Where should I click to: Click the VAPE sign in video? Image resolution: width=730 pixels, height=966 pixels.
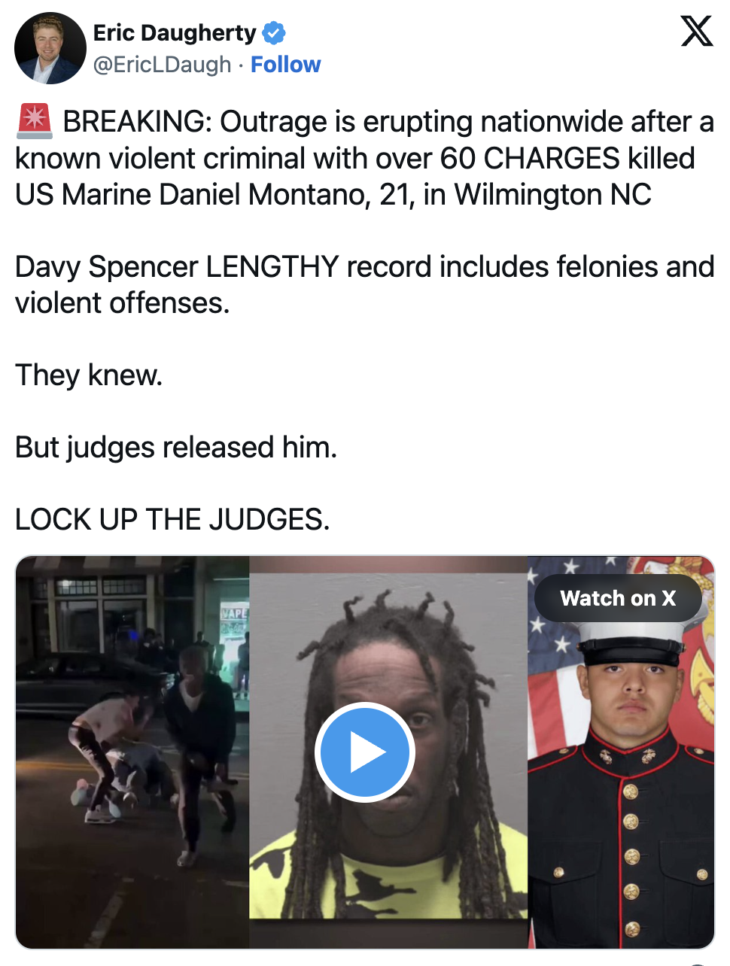click(x=233, y=613)
